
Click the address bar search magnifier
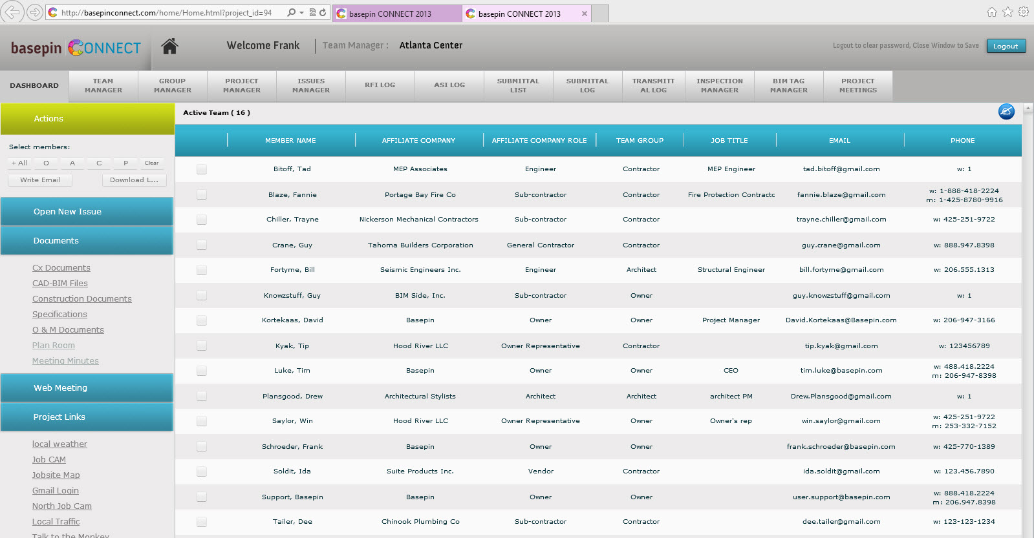[x=291, y=12]
